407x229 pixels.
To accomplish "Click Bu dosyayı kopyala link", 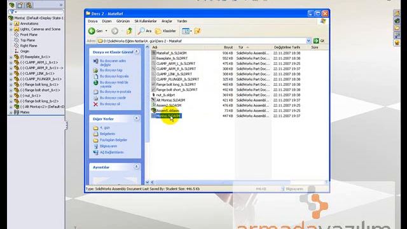I will tap(114, 76).
